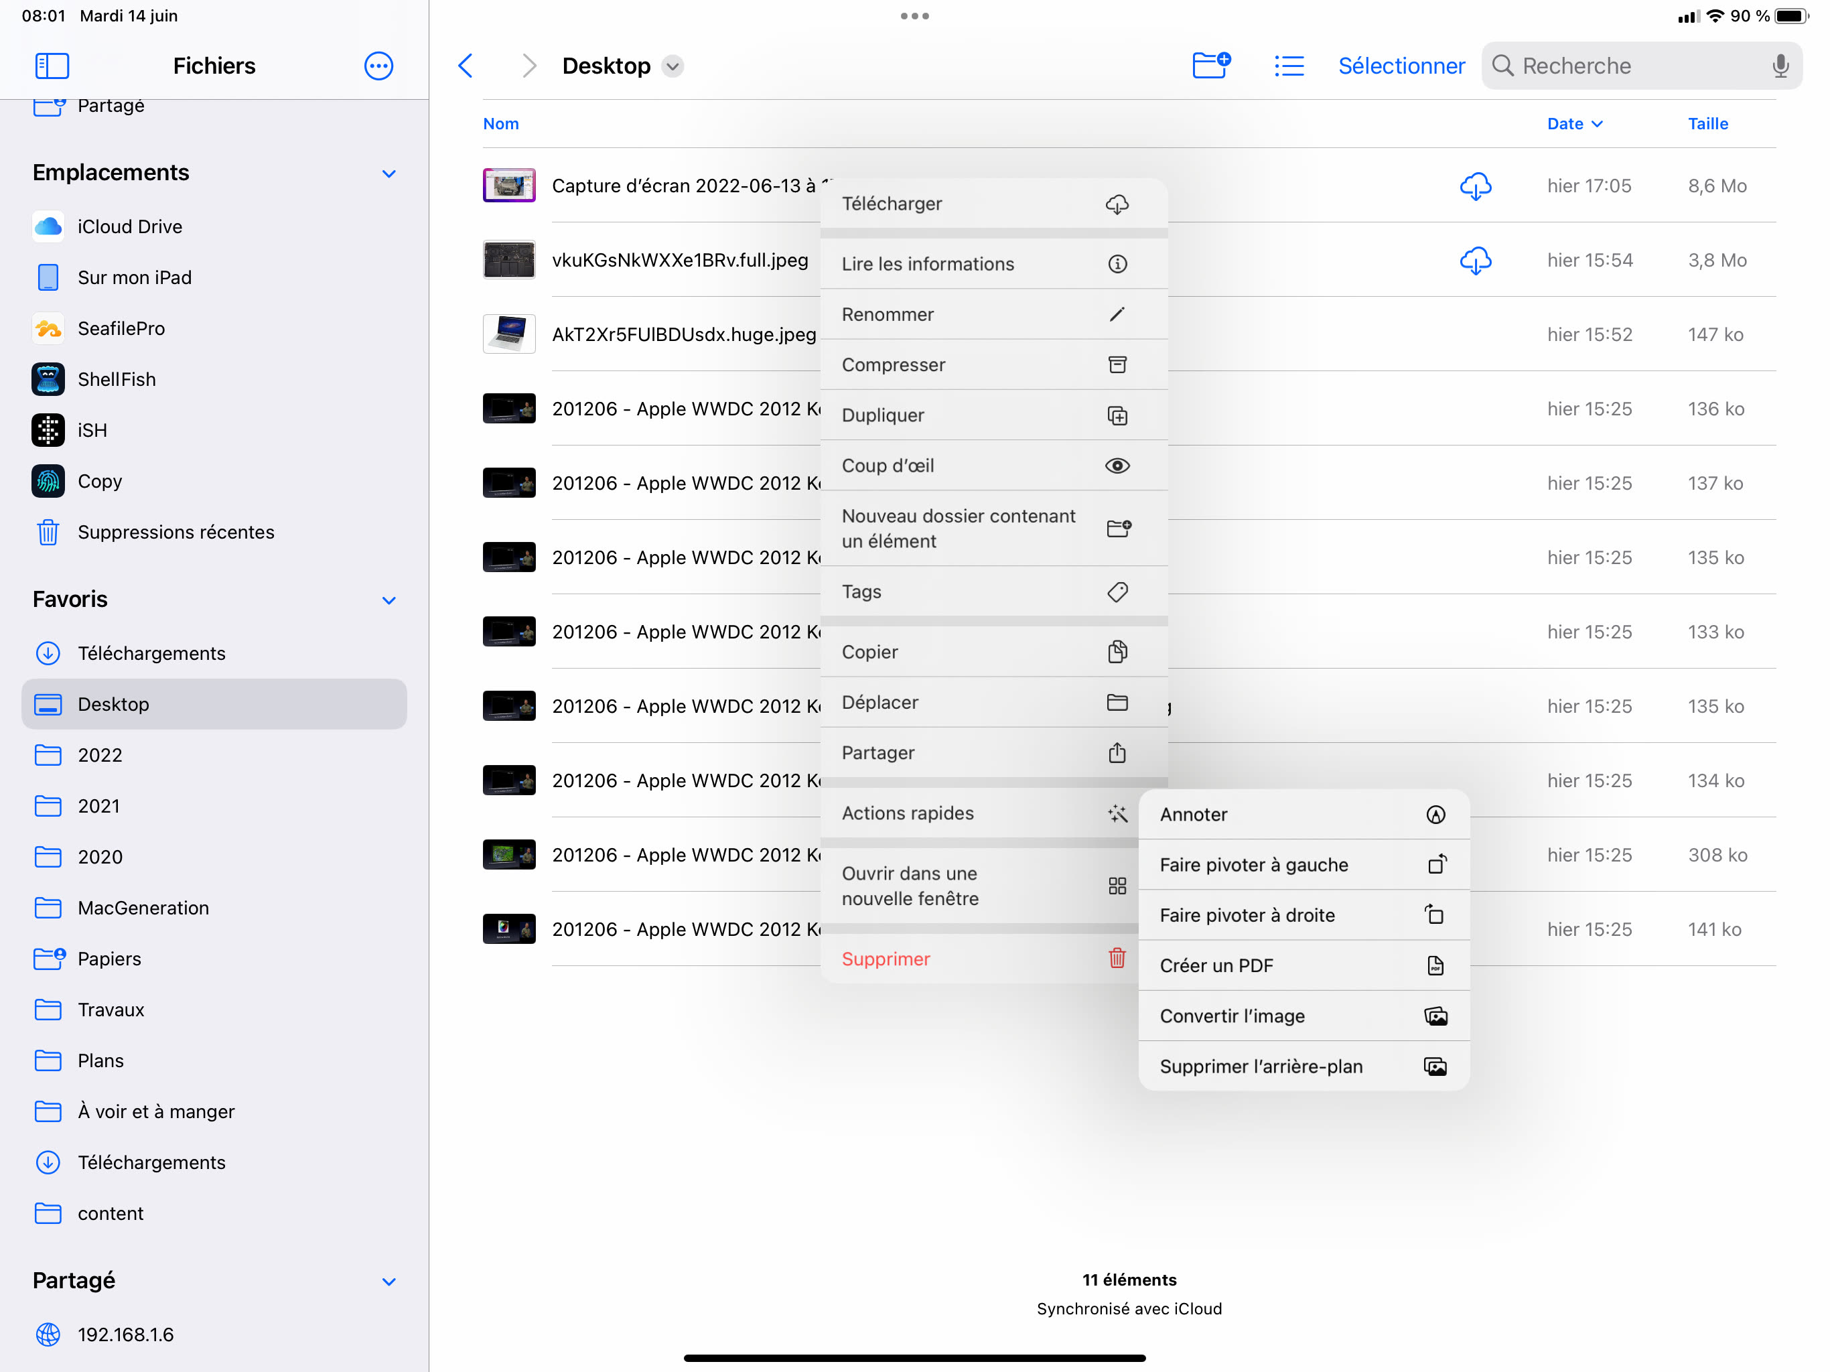
Task: Choose Lire les informations menu entry
Action: 993,263
